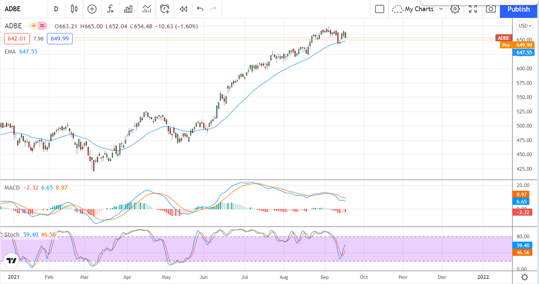Image resolution: width=539 pixels, height=284 pixels.
Task: Click the ADBE title in chart legend
Action: pyautogui.click(x=13, y=26)
